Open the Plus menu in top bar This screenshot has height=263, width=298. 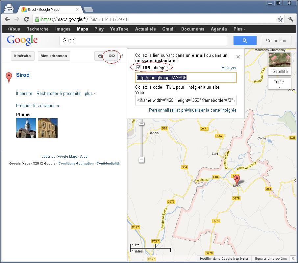(x=239, y=29)
